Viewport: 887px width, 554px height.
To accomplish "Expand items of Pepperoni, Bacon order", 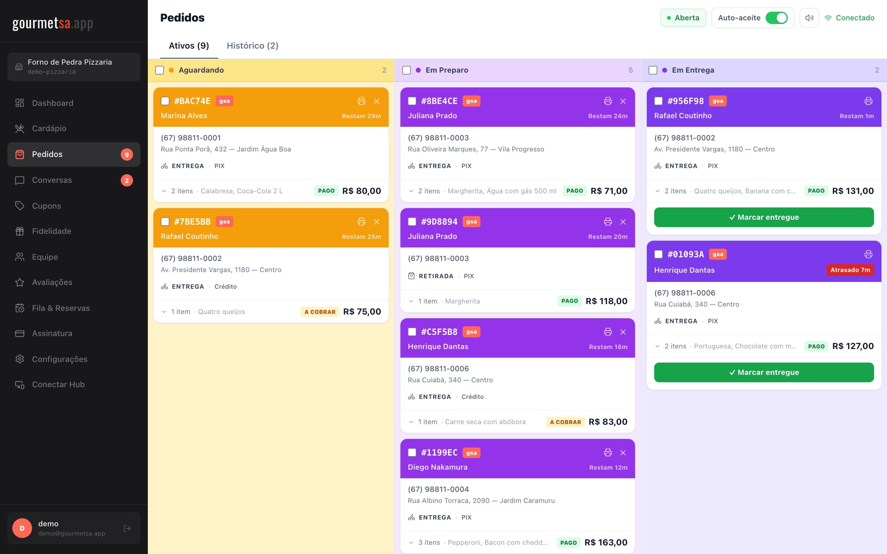I will pos(411,542).
